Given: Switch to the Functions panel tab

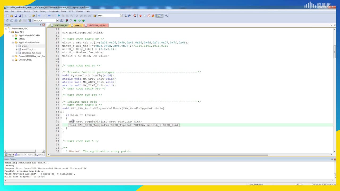Looking at the screenshot, I should (x=29, y=155).
